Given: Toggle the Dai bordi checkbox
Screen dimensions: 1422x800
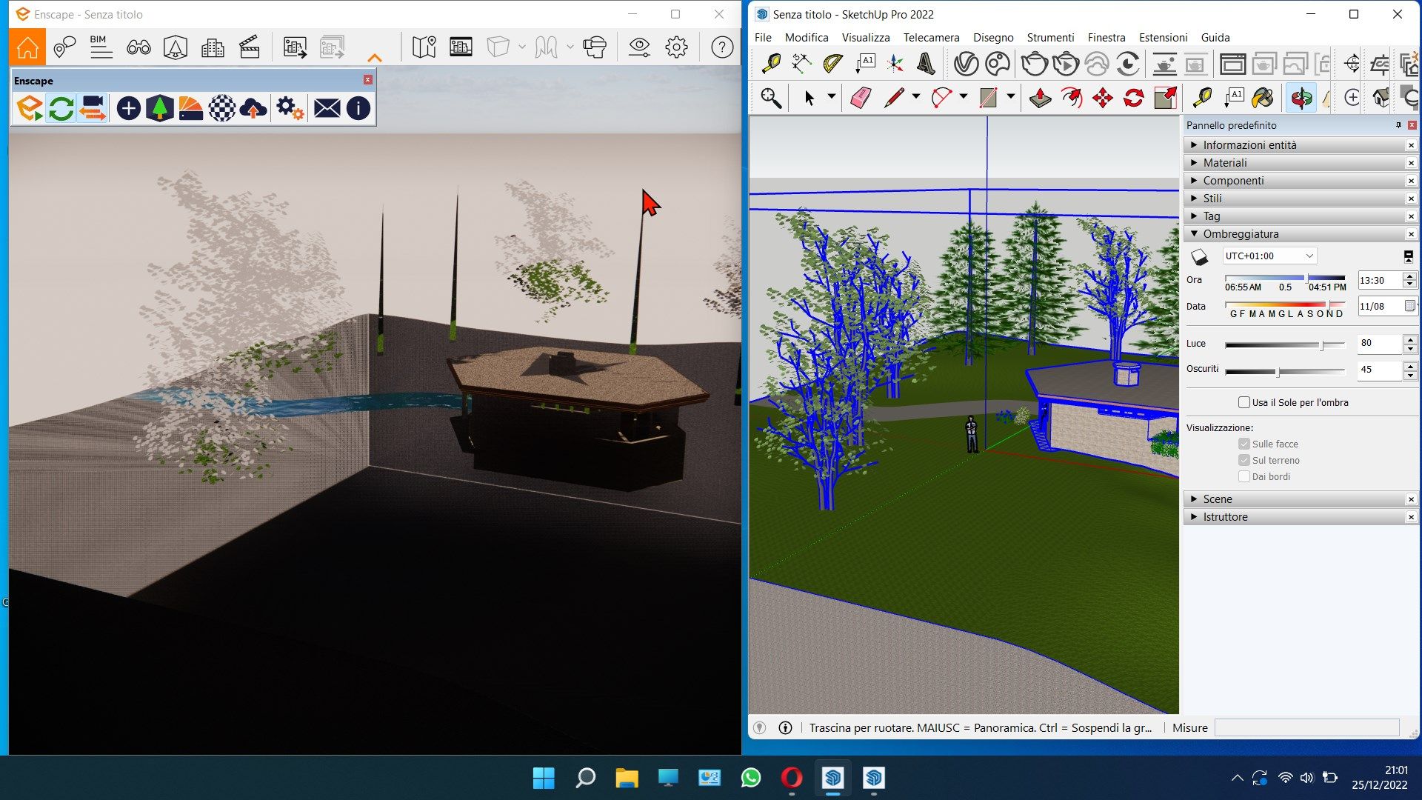Looking at the screenshot, I should coord(1244,476).
